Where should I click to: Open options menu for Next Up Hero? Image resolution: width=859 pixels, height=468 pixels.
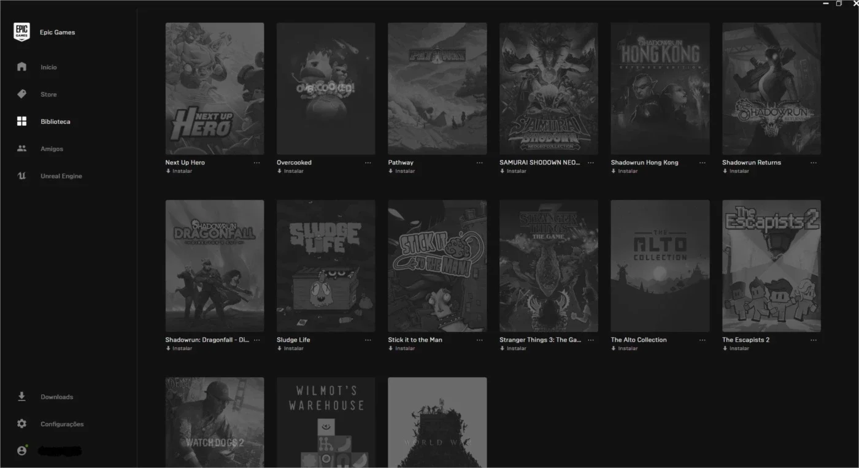(x=256, y=163)
